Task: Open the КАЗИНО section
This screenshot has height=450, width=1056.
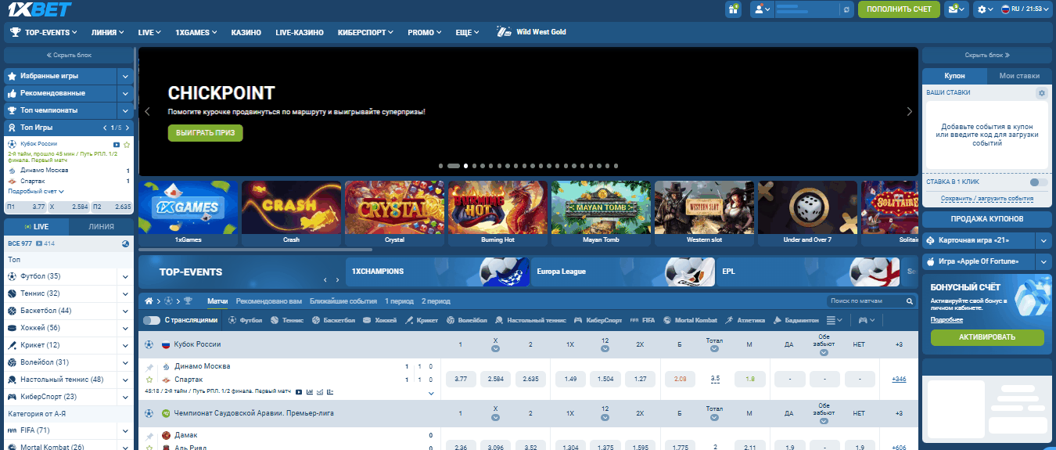Action: 246,32
